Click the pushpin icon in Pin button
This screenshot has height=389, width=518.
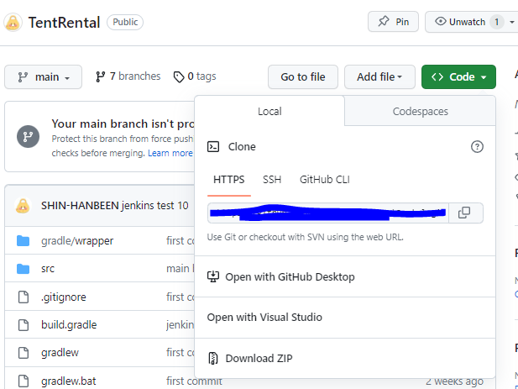(383, 22)
